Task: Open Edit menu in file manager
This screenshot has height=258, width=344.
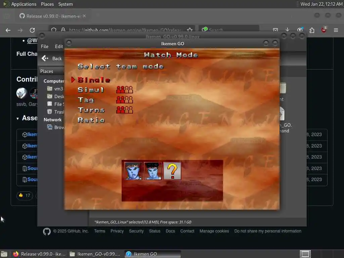Action: 59,46
